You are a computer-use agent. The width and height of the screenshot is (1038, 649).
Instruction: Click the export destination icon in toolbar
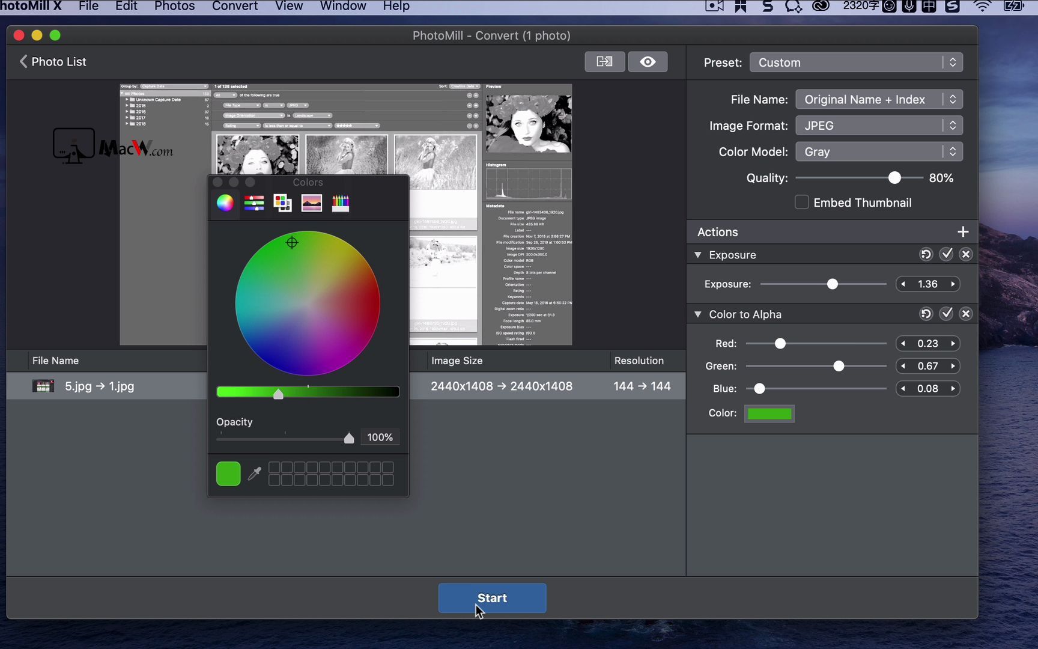tap(604, 61)
